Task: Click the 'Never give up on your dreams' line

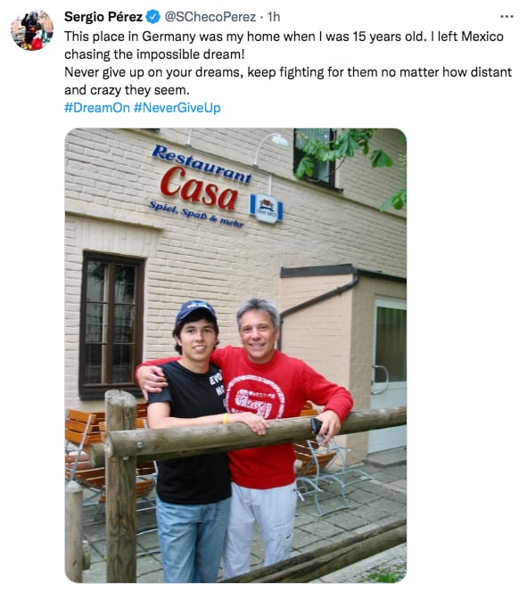Action: point(288,81)
